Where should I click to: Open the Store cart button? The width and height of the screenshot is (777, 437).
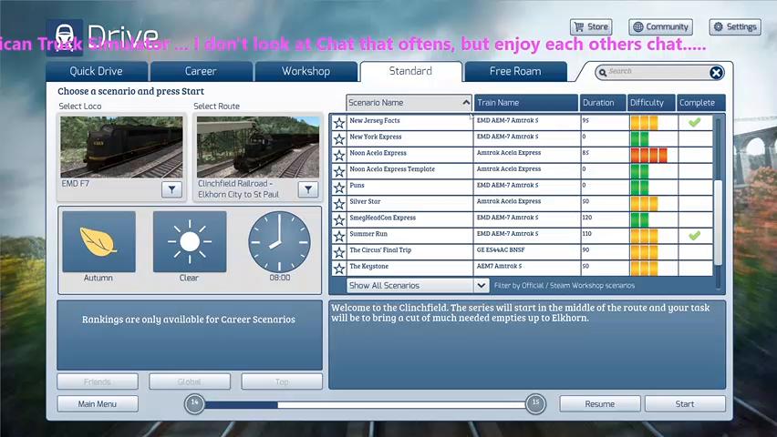pyautogui.click(x=591, y=26)
